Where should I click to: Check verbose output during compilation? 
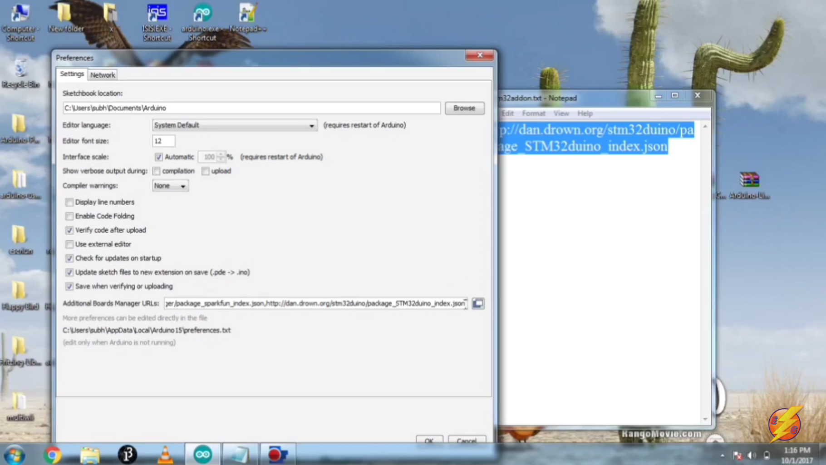click(x=156, y=171)
